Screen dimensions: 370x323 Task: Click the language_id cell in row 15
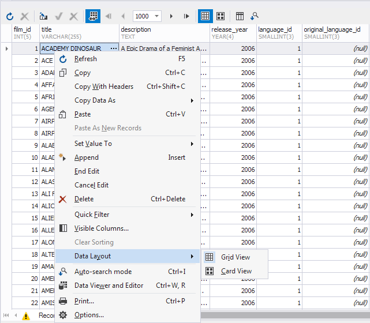[x=279, y=218]
